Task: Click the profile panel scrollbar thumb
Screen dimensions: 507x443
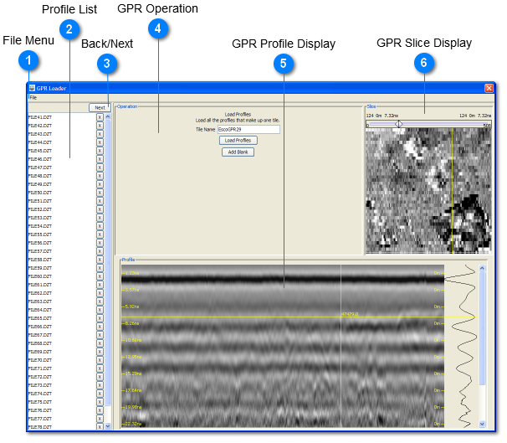Action: (482, 328)
